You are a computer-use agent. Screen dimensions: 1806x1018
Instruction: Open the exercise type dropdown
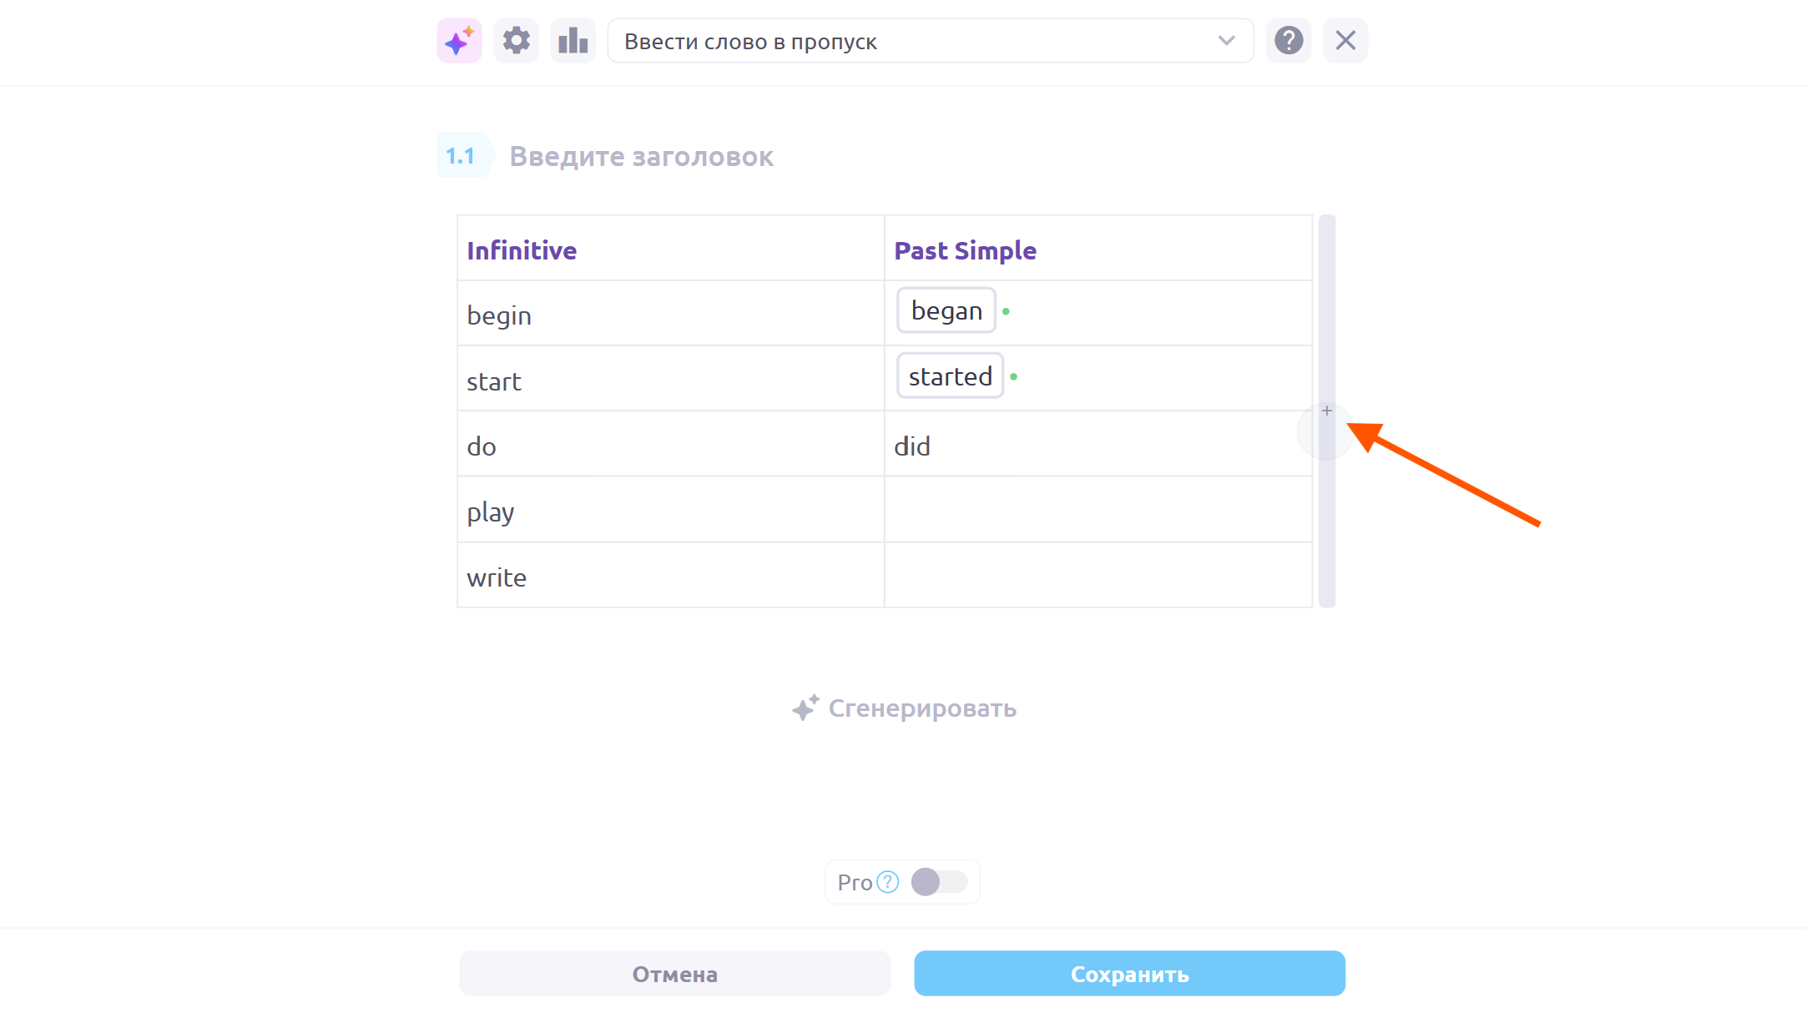click(930, 41)
